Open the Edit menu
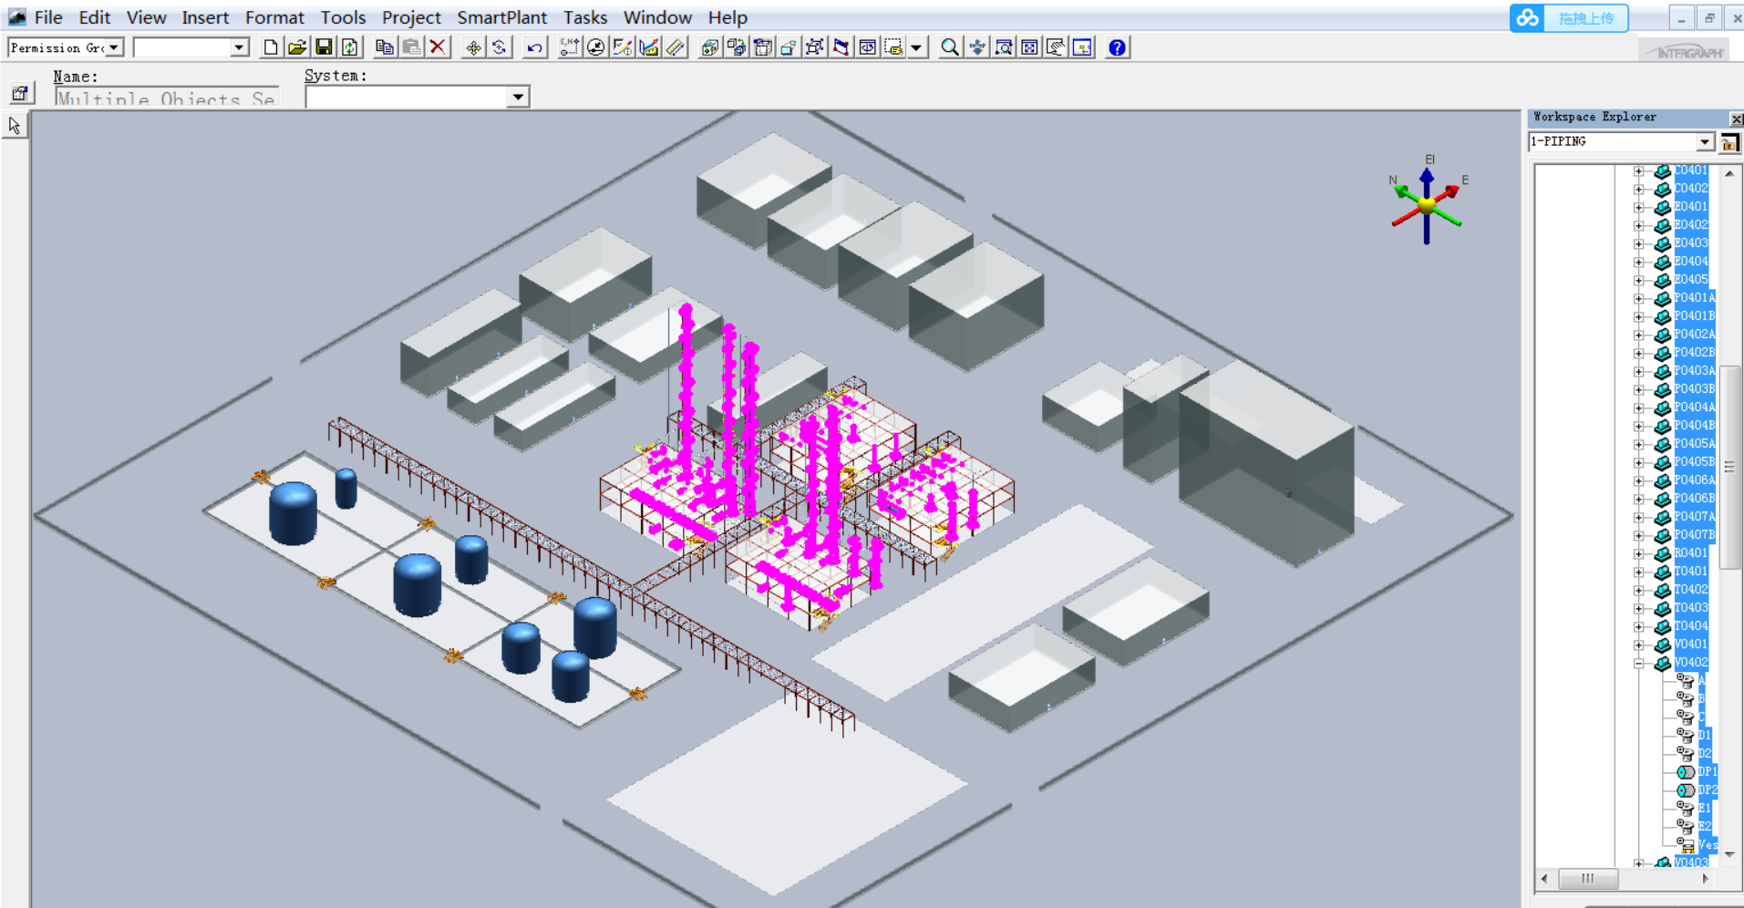The width and height of the screenshot is (1744, 908). [x=95, y=17]
